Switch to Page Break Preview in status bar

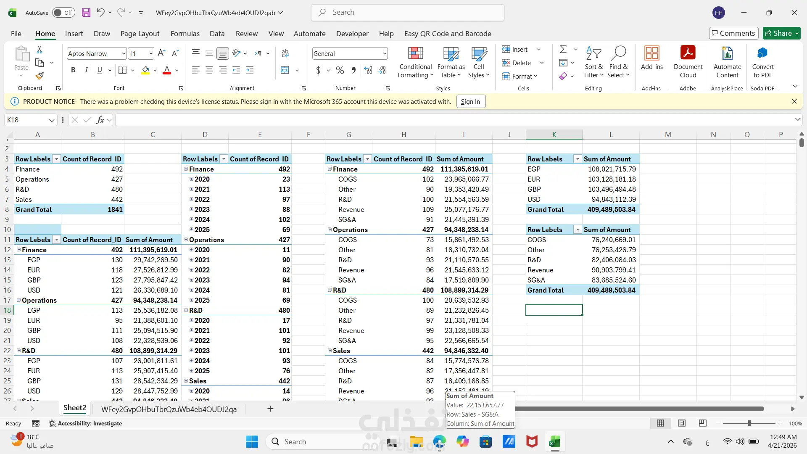[702, 423]
